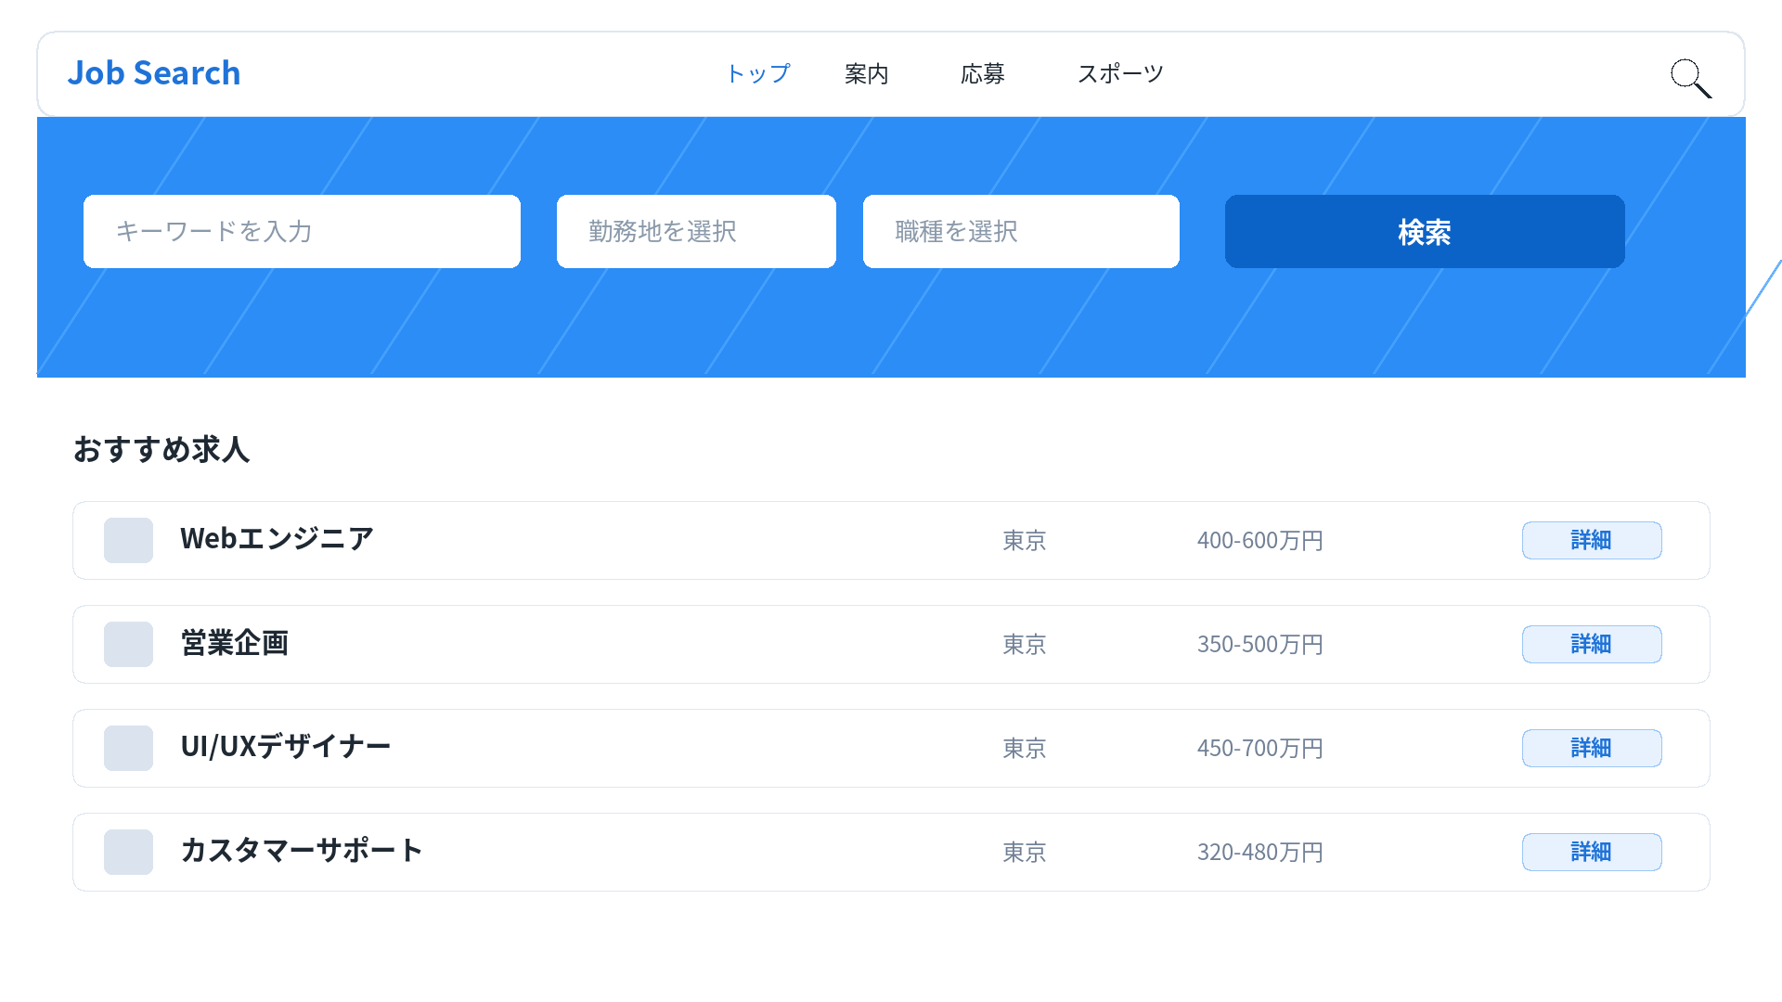Click 東京 in the UI/UXデザイナー row
Image resolution: width=1782 pixels, height=1002 pixels.
pyautogui.click(x=1025, y=748)
